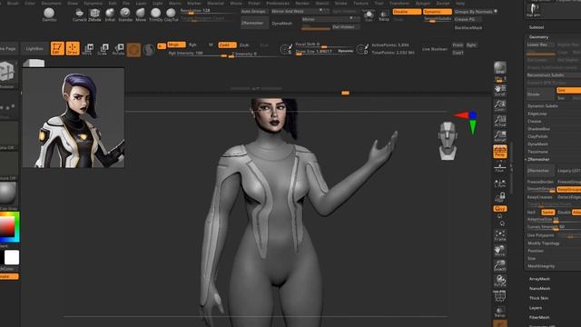The width and height of the screenshot is (581, 327).
Task: Expand the ShadowBox section
Action: pos(538,129)
